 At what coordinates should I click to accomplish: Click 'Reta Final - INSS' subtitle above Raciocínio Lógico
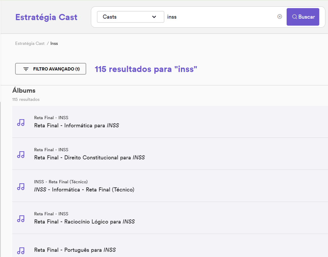[51, 214]
